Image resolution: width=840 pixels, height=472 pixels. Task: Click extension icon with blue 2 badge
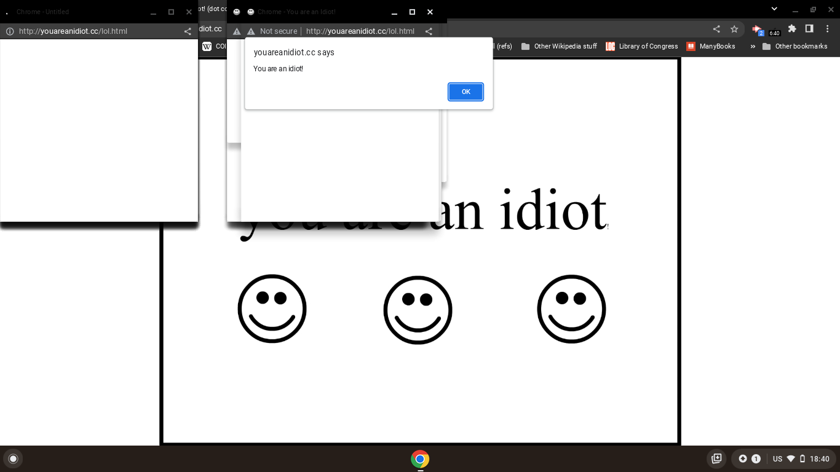[x=757, y=29]
